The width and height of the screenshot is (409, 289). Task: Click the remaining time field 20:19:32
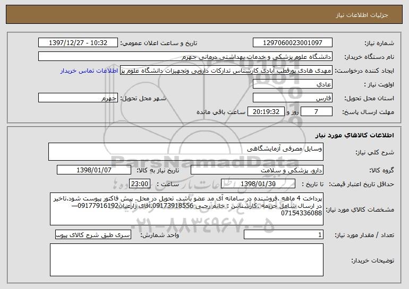point(266,111)
